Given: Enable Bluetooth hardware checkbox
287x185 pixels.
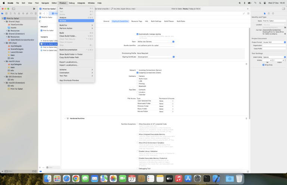Looking at the screenshot, I should pos(138,86).
